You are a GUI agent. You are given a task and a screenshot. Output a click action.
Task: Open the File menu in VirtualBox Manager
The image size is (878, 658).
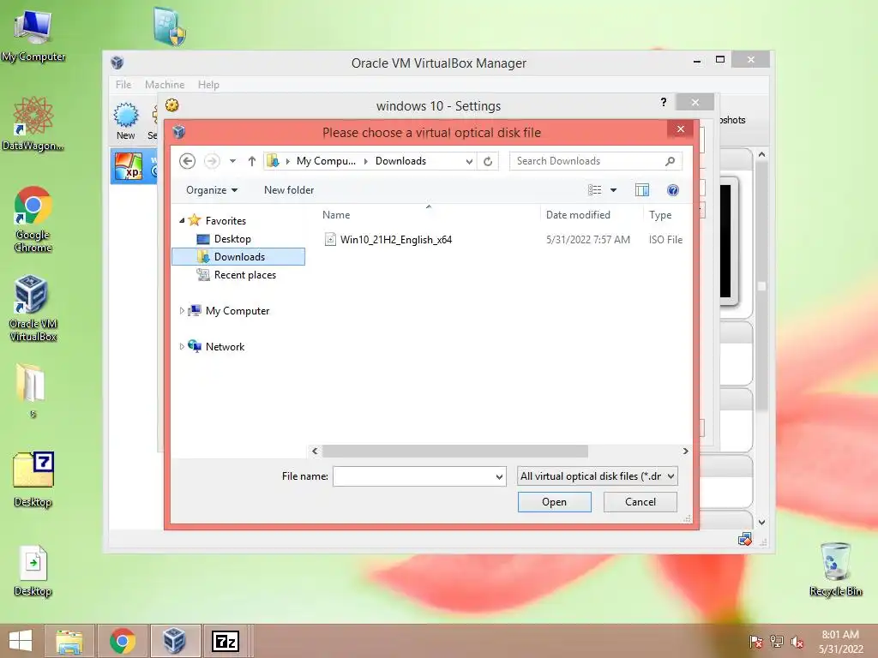coord(123,85)
